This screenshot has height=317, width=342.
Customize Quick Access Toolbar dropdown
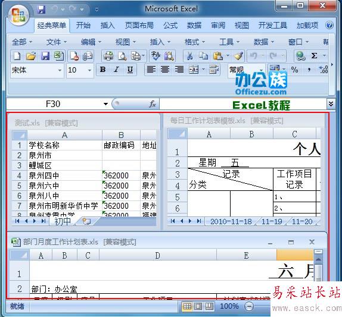click(x=97, y=10)
